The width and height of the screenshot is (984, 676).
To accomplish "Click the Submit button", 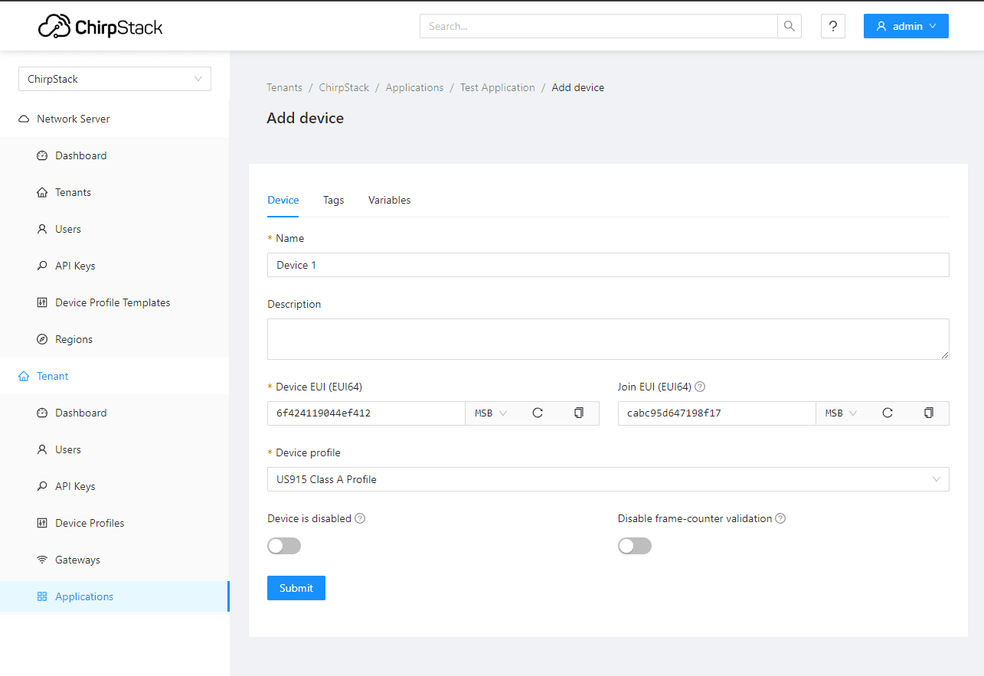I will pyautogui.click(x=296, y=588).
